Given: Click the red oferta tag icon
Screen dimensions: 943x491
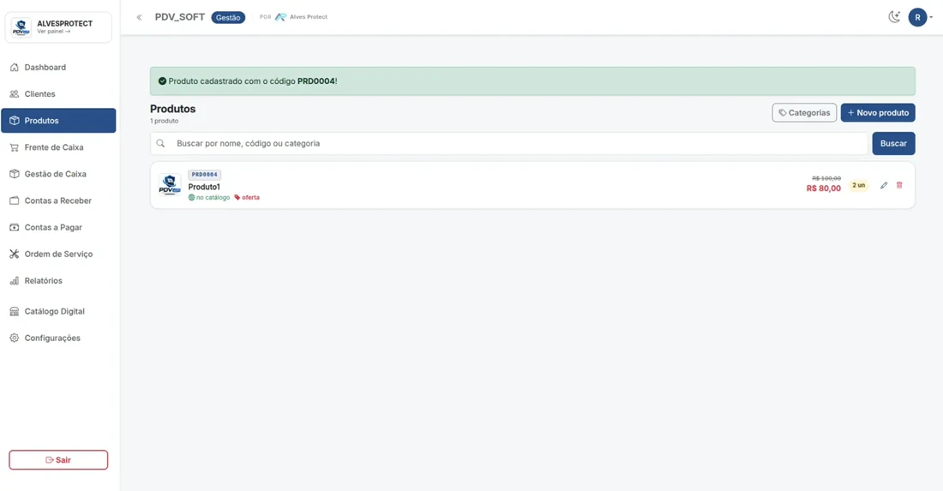Looking at the screenshot, I should click(x=237, y=197).
